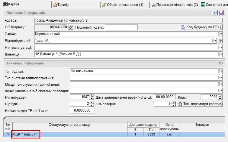Click the info icon in Загальна інформація header
The width and height of the screenshot is (228, 142).
pos(215,13)
